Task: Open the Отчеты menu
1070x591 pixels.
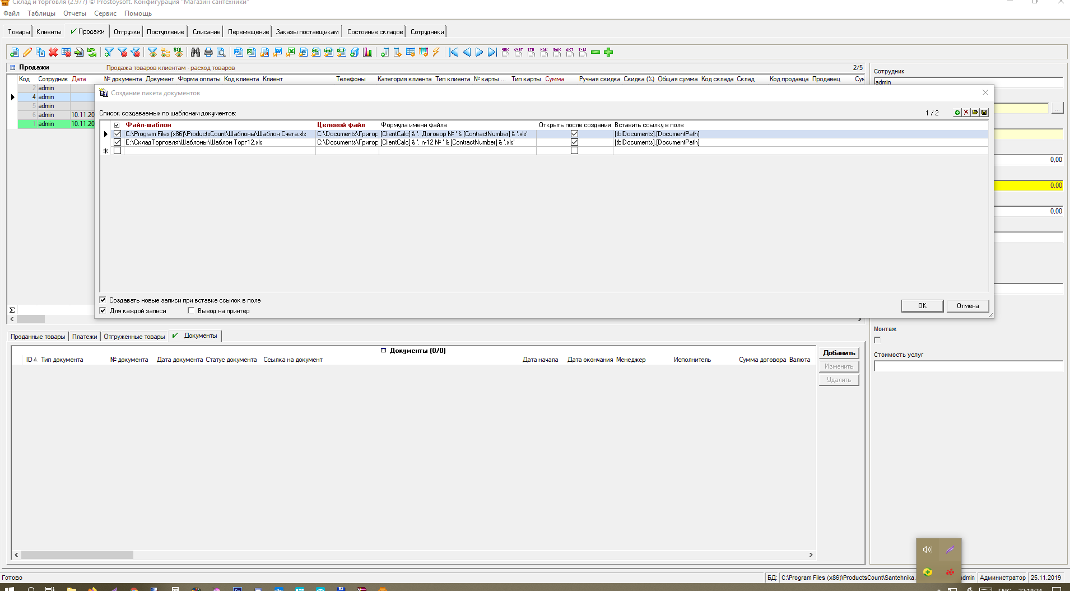Action: (x=75, y=13)
